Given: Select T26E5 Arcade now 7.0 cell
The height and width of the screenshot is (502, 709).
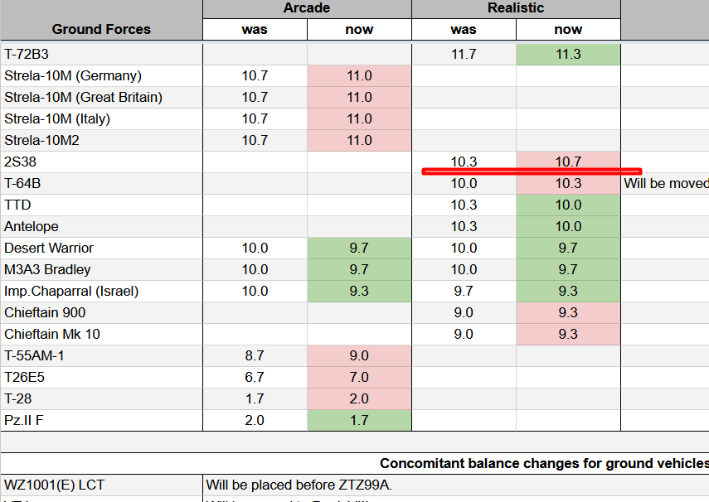Looking at the screenshot, I should coord(359,377).
